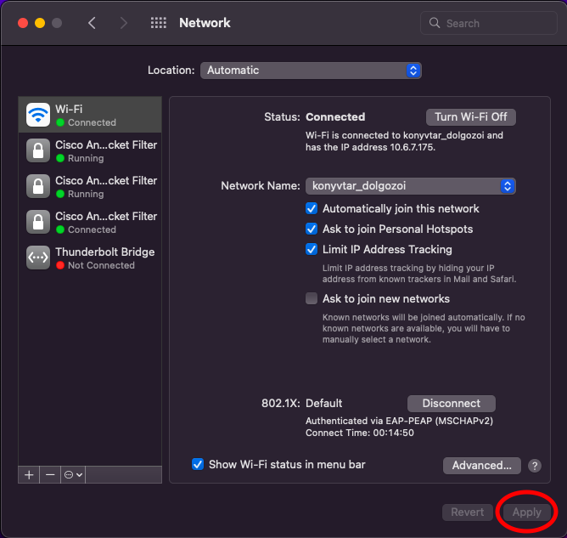Click the remove service minus button

tap(50, 474)
